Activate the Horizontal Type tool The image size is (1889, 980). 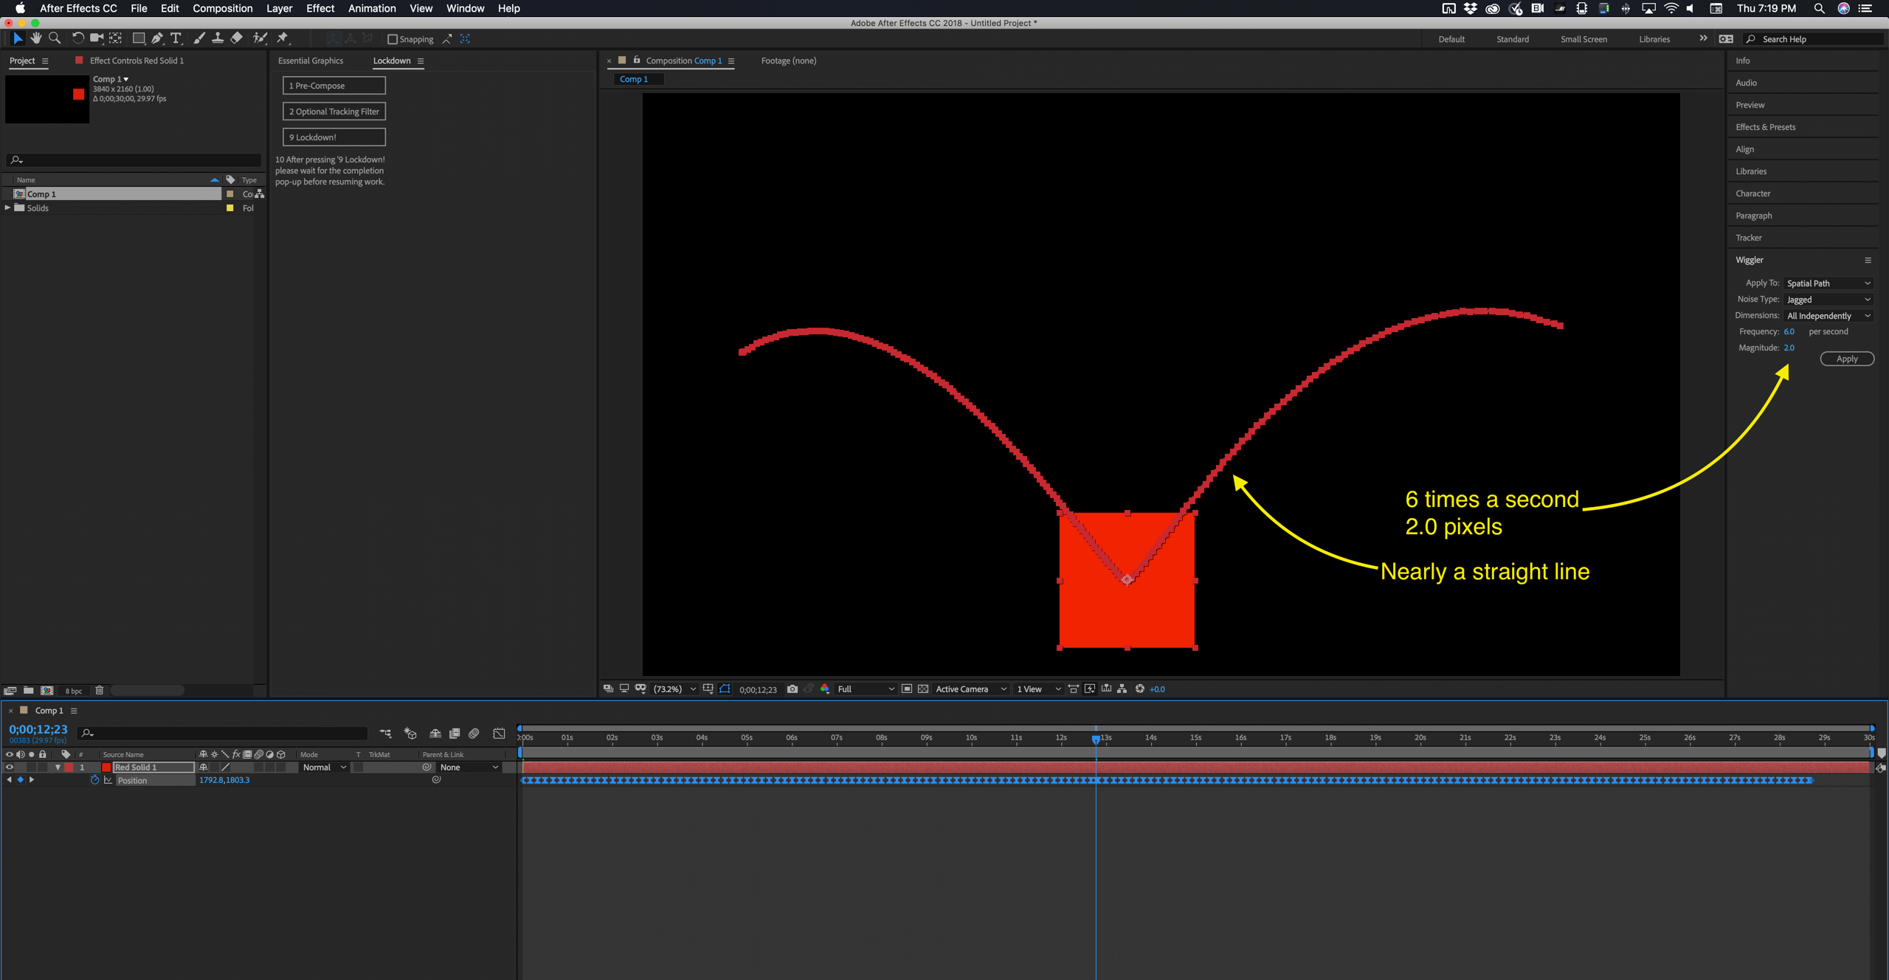(x=176, y=38)
